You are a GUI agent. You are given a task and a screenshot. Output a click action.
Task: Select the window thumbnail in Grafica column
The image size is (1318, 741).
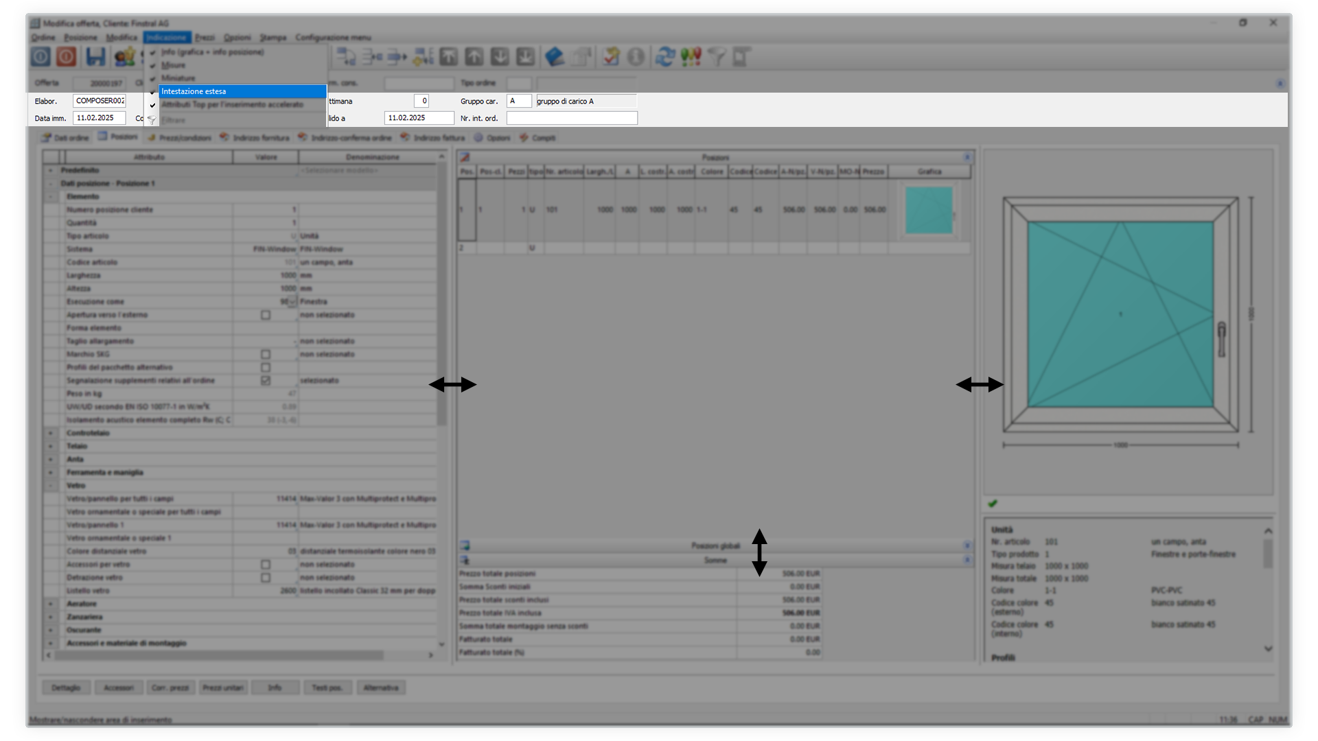click(929, 210)
